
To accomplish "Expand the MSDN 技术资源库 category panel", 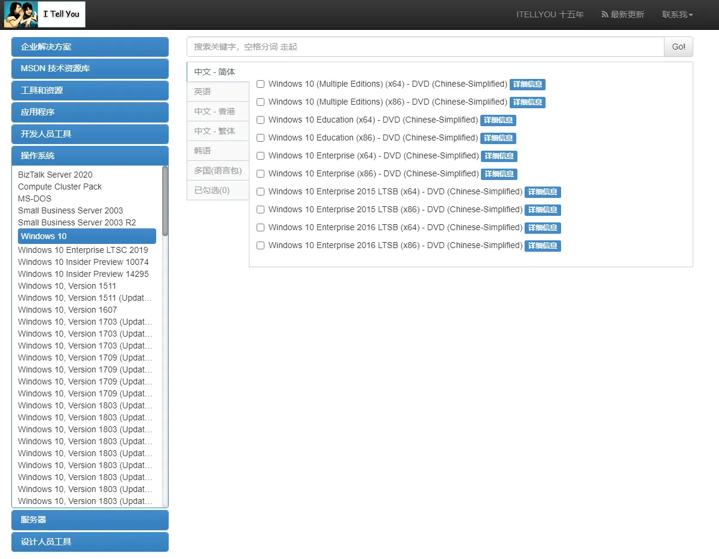I will pos(90,69).
